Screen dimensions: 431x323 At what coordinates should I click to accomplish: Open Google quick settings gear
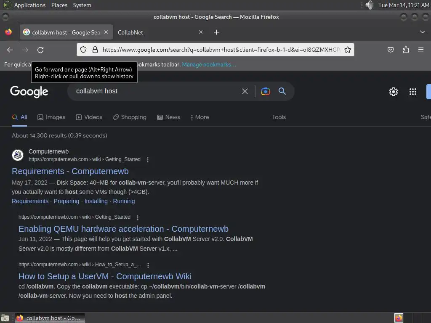click(x=394, y=91)
